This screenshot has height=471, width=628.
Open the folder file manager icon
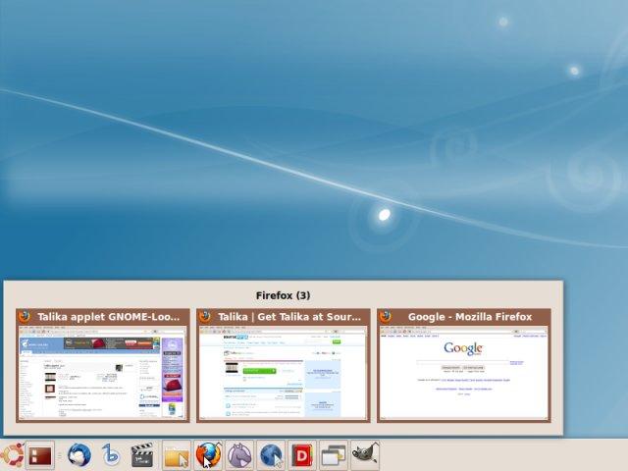point(176,456)
